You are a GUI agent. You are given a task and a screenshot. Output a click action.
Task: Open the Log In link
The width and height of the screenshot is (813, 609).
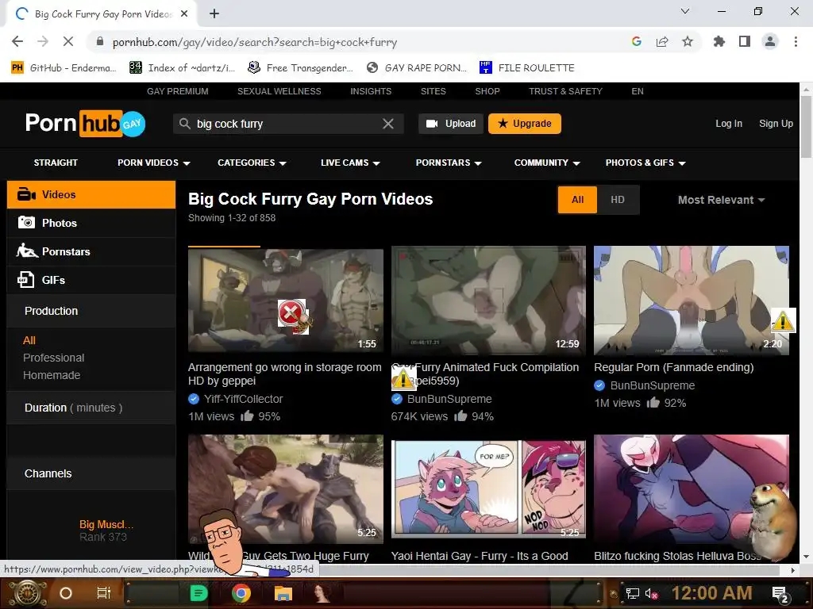point(729,124)
